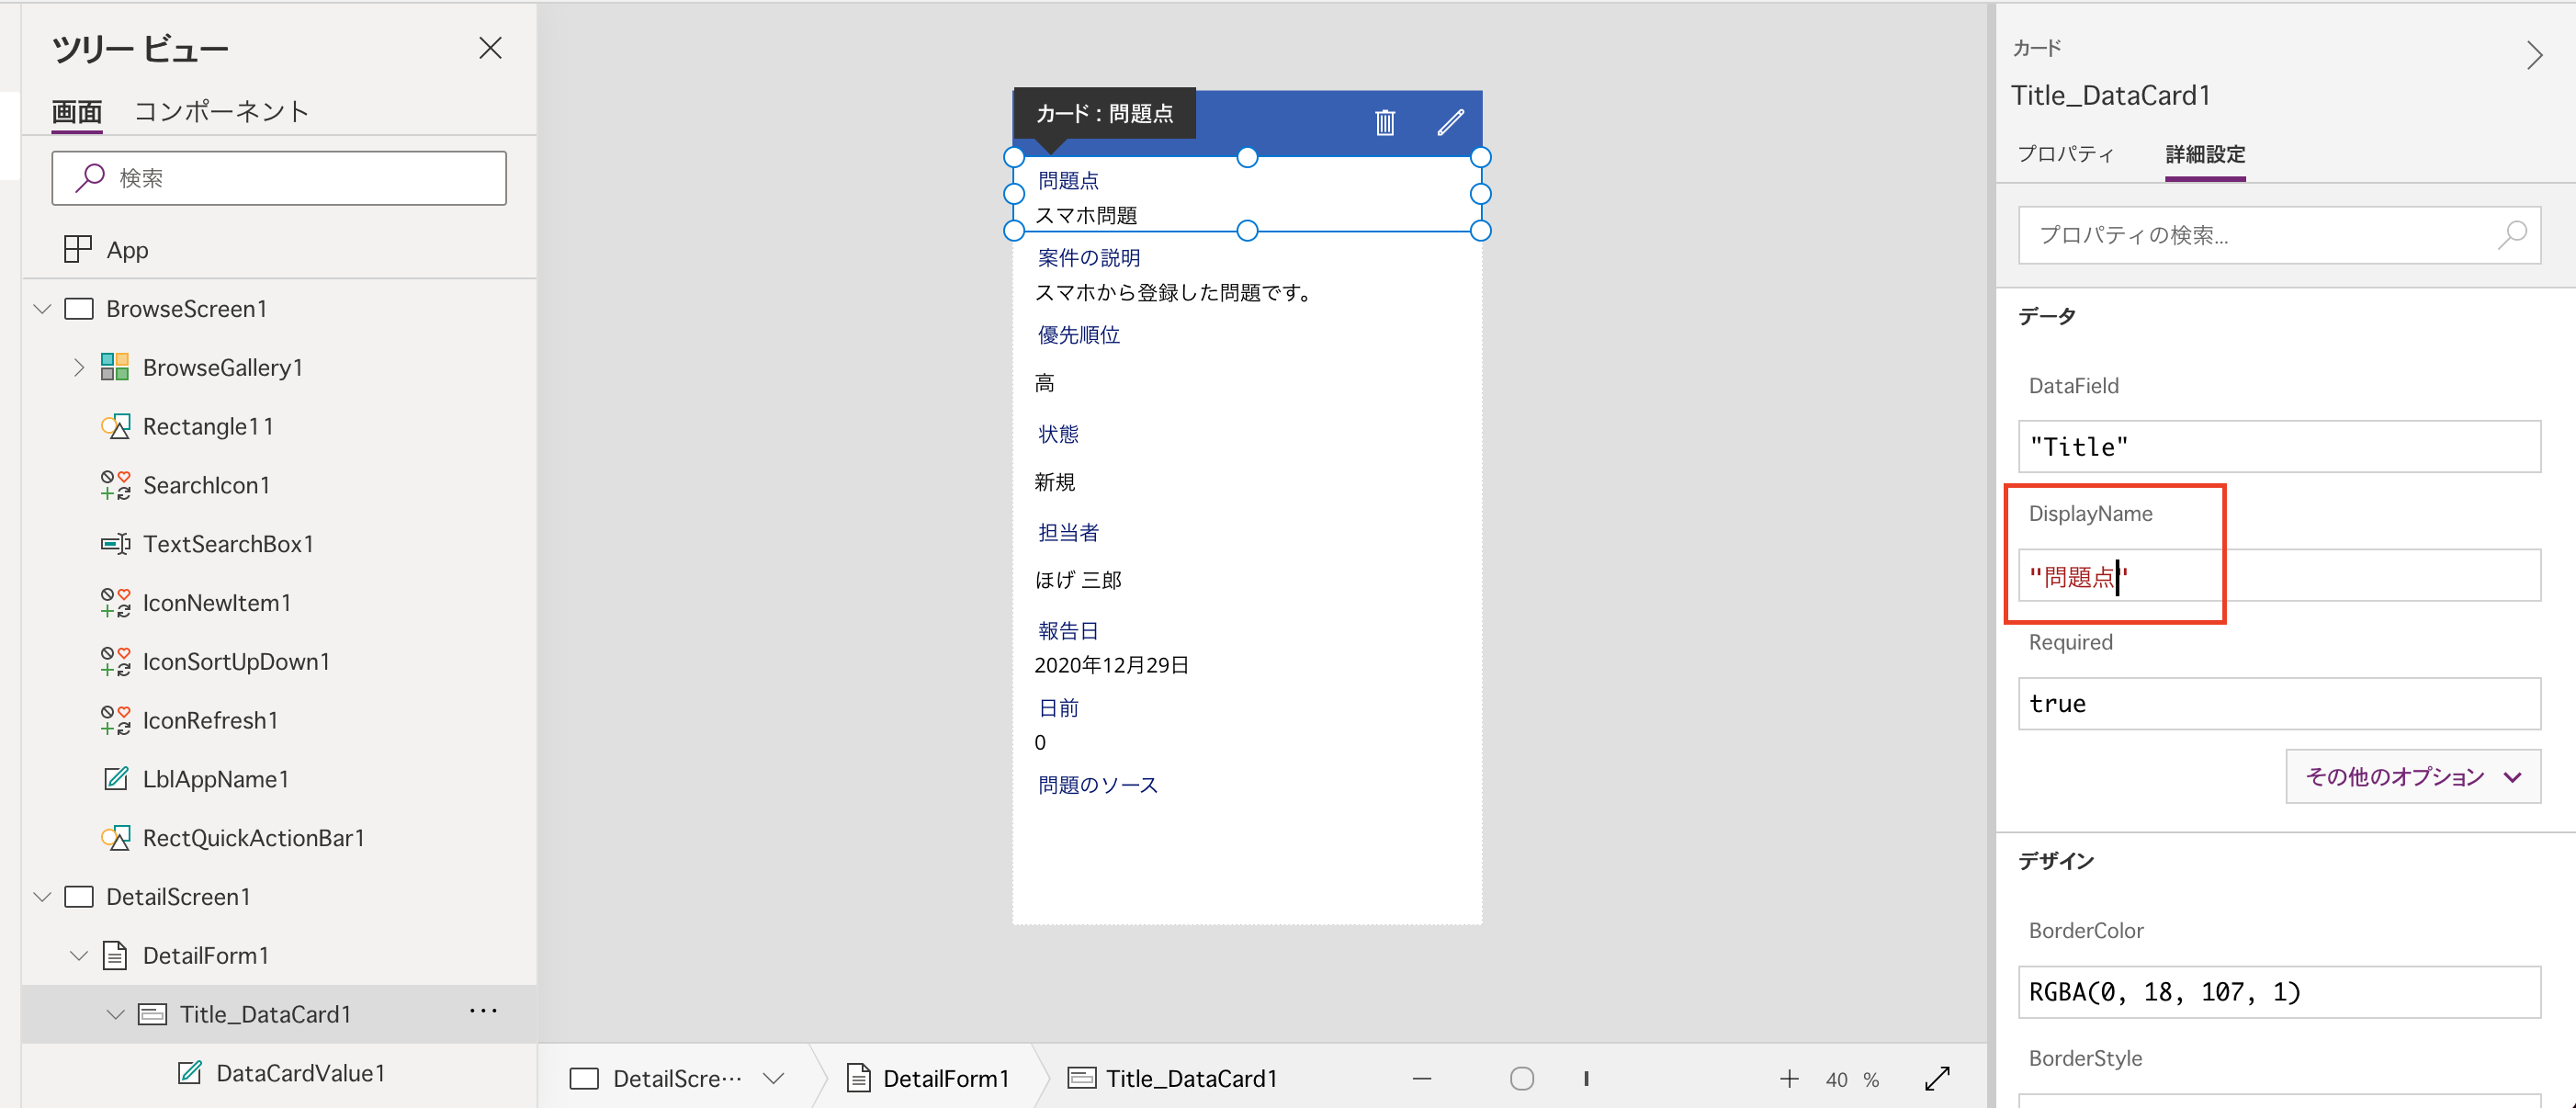
Task: Open ellipsis menu for Title_DataCard1
Action: point(484,1012)
